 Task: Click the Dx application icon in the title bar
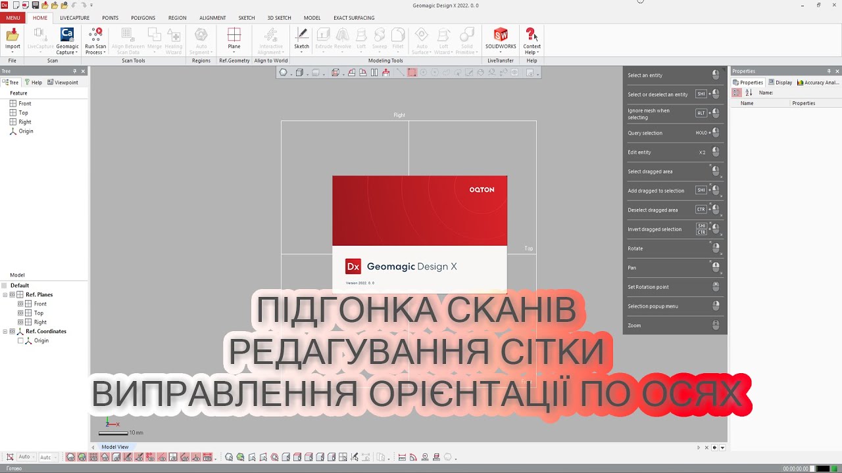pos(5,5)
